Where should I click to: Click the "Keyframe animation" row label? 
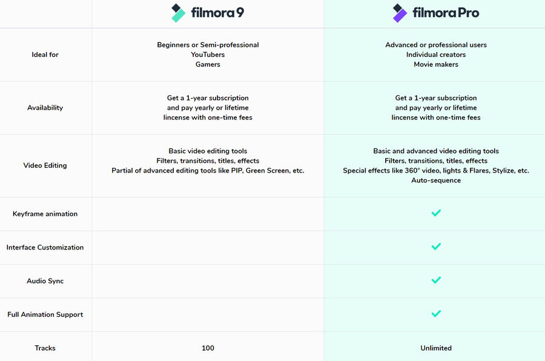point(45,214)
